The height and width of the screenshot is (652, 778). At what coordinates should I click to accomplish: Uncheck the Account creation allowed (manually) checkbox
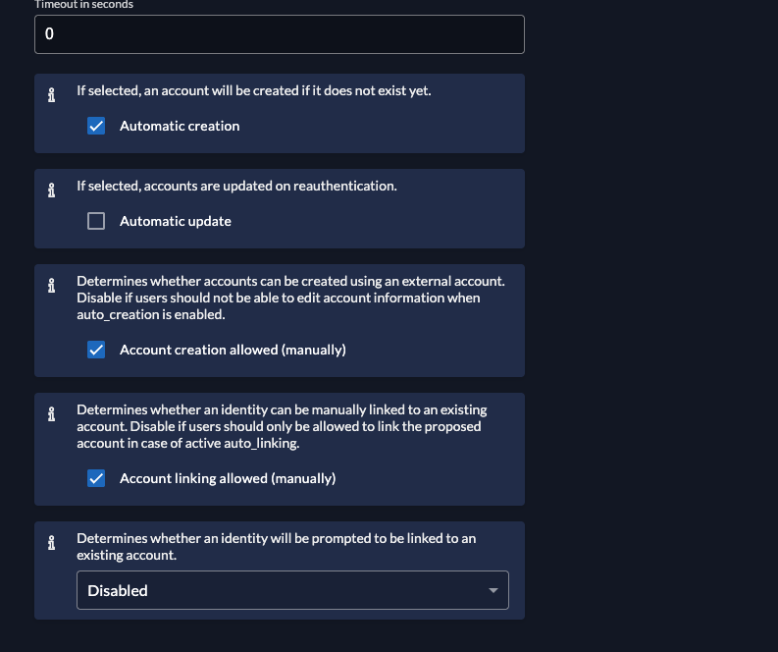click(x=96, y=350)
